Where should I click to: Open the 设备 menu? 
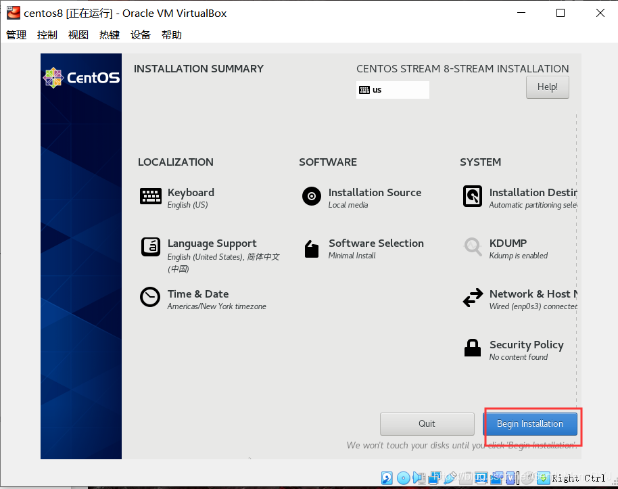141,35
